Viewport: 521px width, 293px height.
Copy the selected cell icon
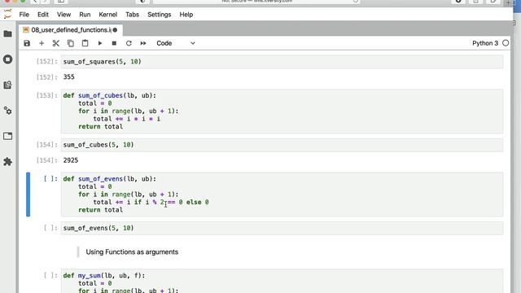click(71, 43)
